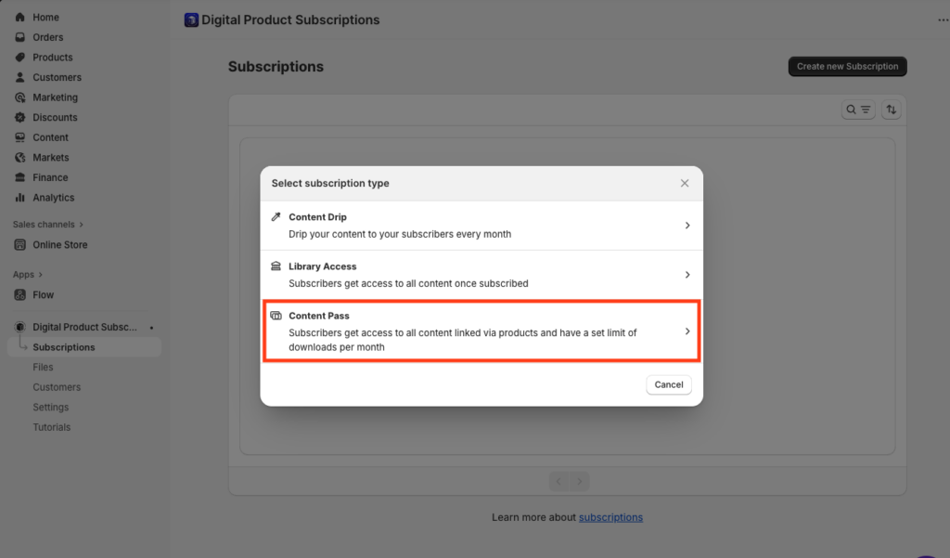
Task: Follow the subscriptions learn more link
Action: (x=610, y=517)
